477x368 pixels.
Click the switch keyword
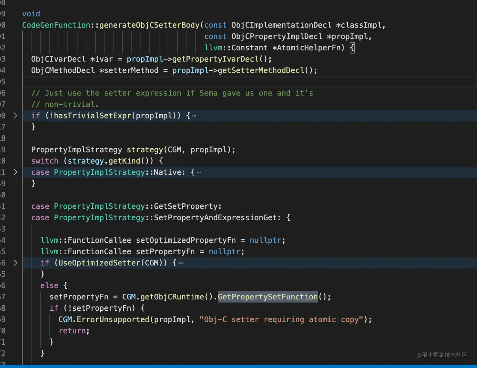pos(45,161)
